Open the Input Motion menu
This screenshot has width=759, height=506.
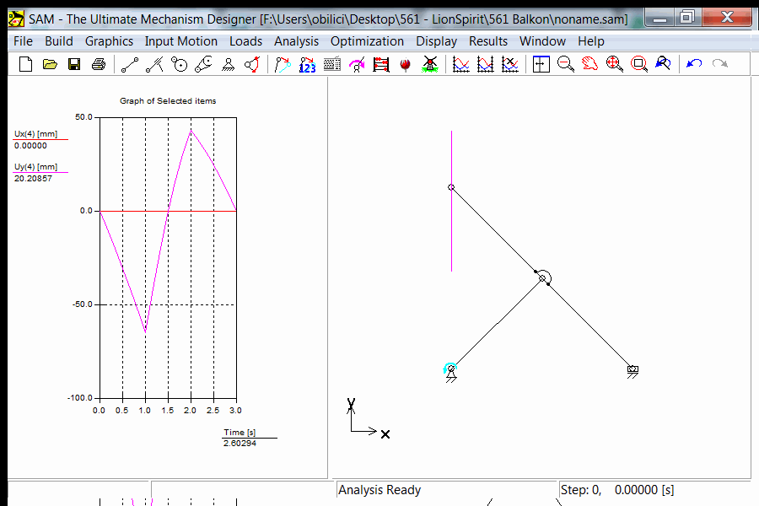tap(180, 40)
